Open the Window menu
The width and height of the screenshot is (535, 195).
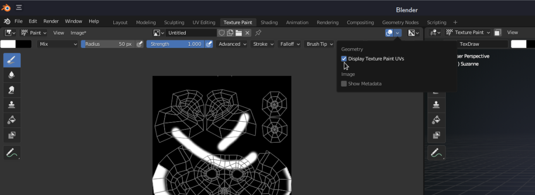pos(73,21)
